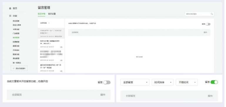
Task: Open the 不限时间 time range dropdown
Action: pos(187,82)
